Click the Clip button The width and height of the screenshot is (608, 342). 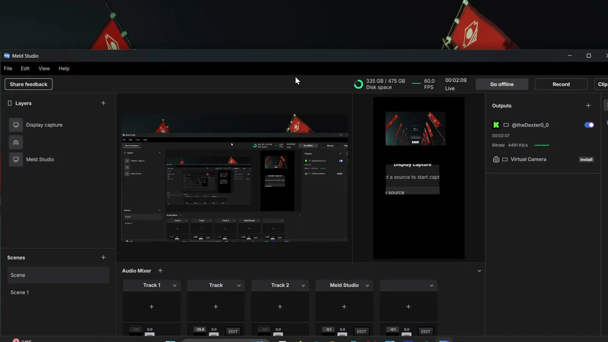pos(602,84)
